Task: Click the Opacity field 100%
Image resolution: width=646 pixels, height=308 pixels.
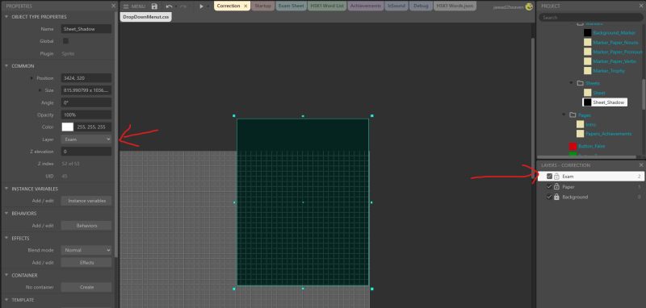Action: pos(86,114)
